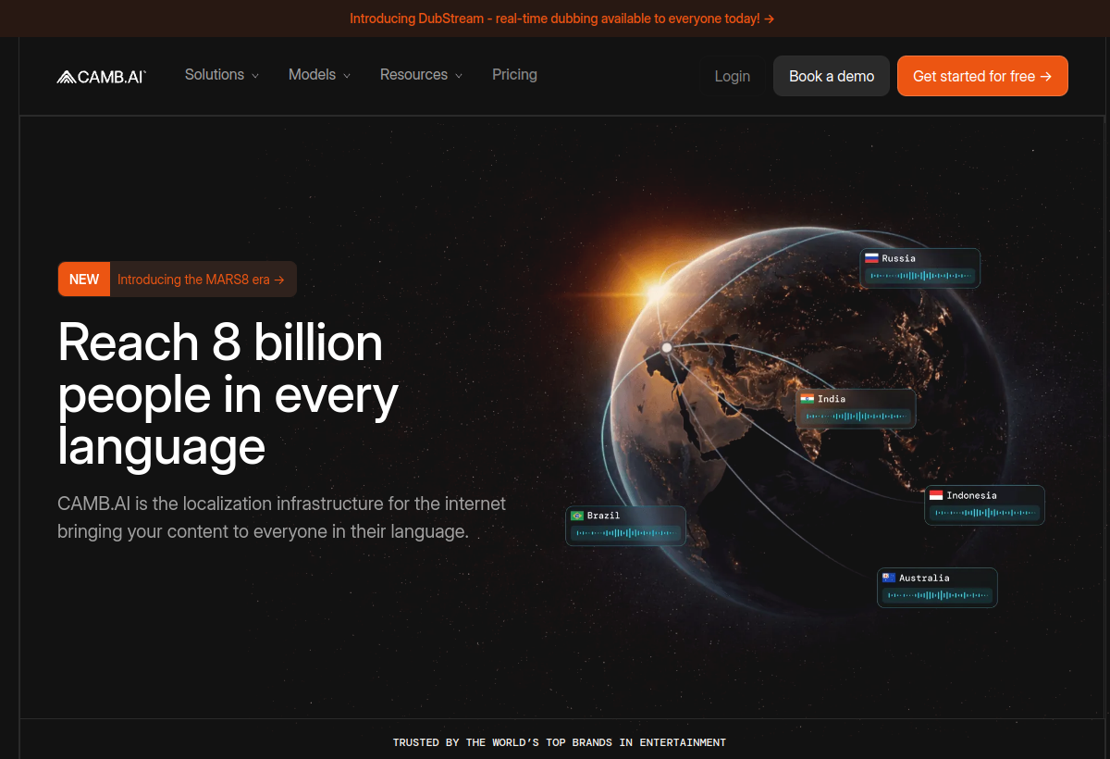This screenshot has height=759, width=1110.
Task: Click the Book a demo button
Action: 832,76
